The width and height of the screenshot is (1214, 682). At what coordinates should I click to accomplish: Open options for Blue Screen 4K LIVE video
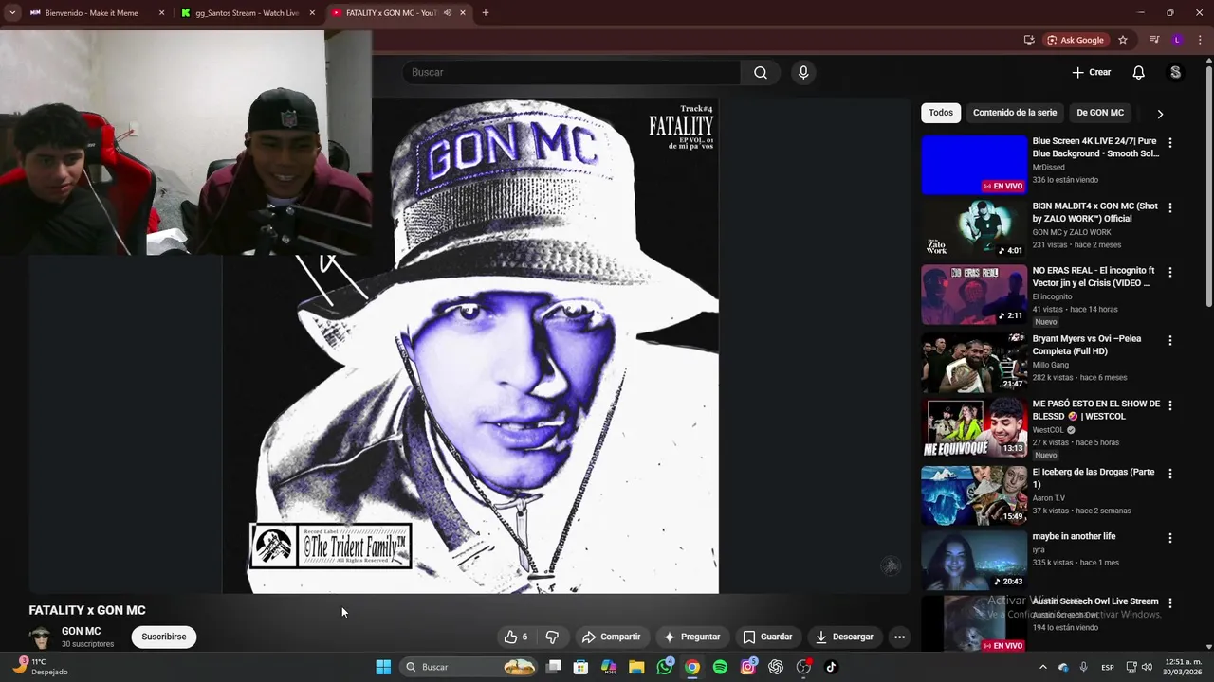[x=1169, y=143]
